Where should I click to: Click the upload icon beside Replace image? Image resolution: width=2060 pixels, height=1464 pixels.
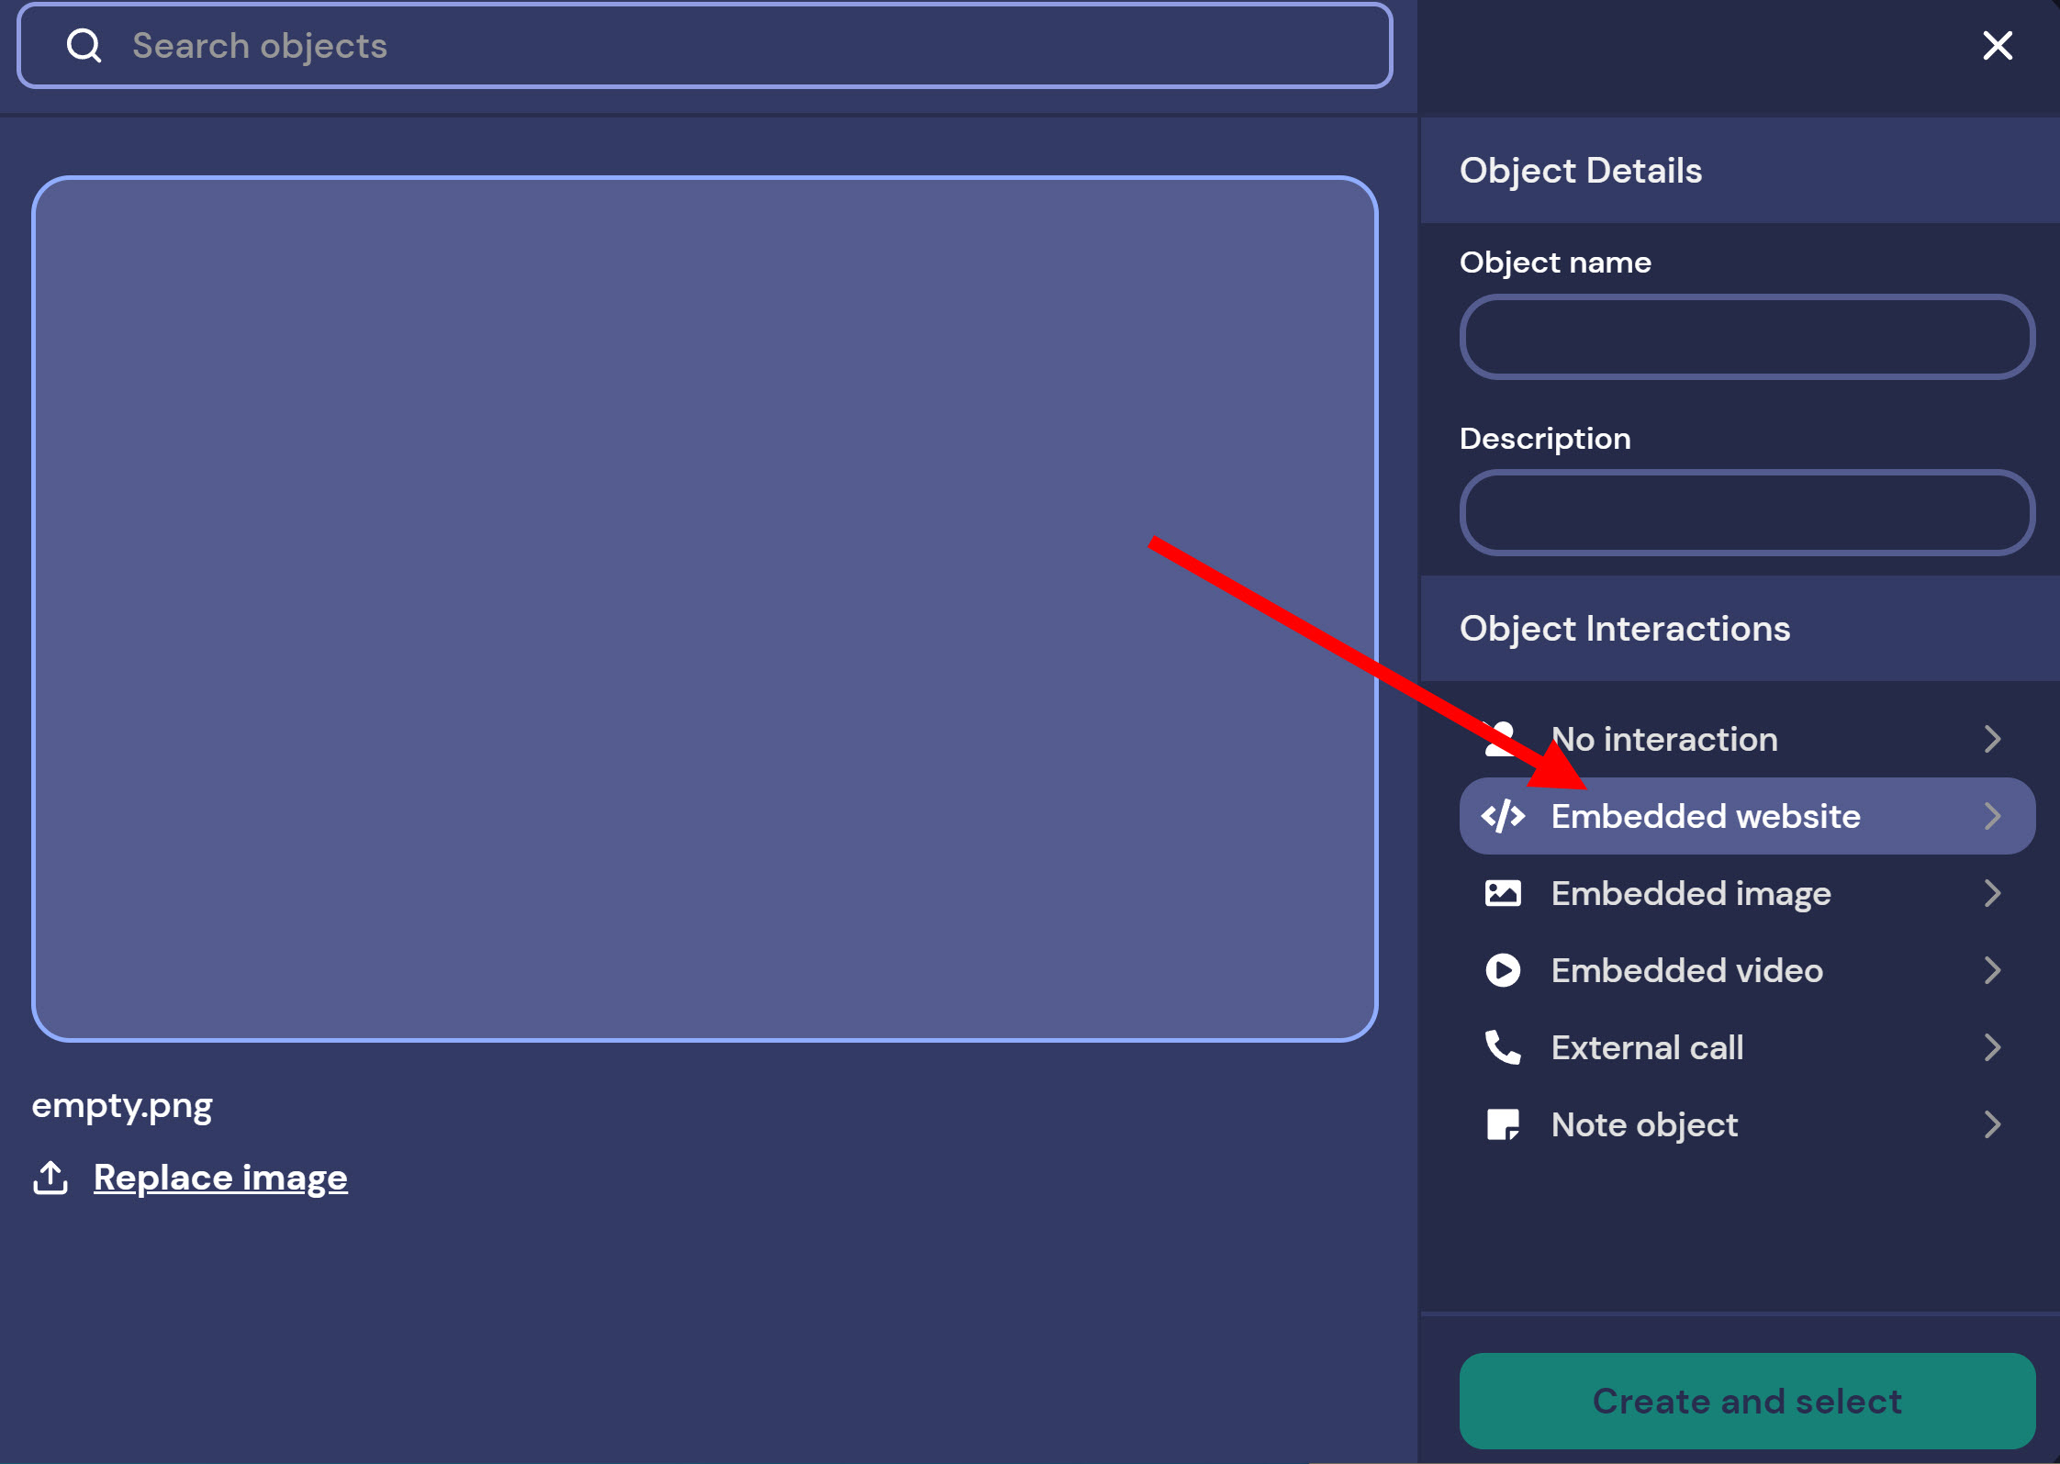click(50, 1178)
